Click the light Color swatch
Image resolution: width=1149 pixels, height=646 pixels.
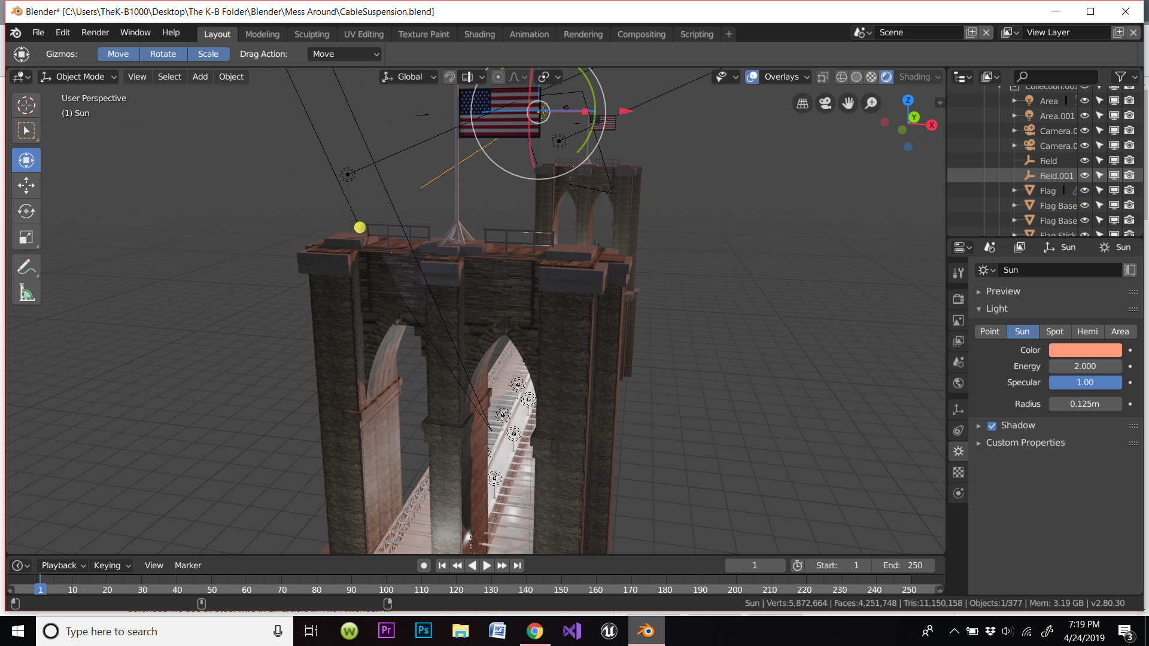[x=1085, y=350]
